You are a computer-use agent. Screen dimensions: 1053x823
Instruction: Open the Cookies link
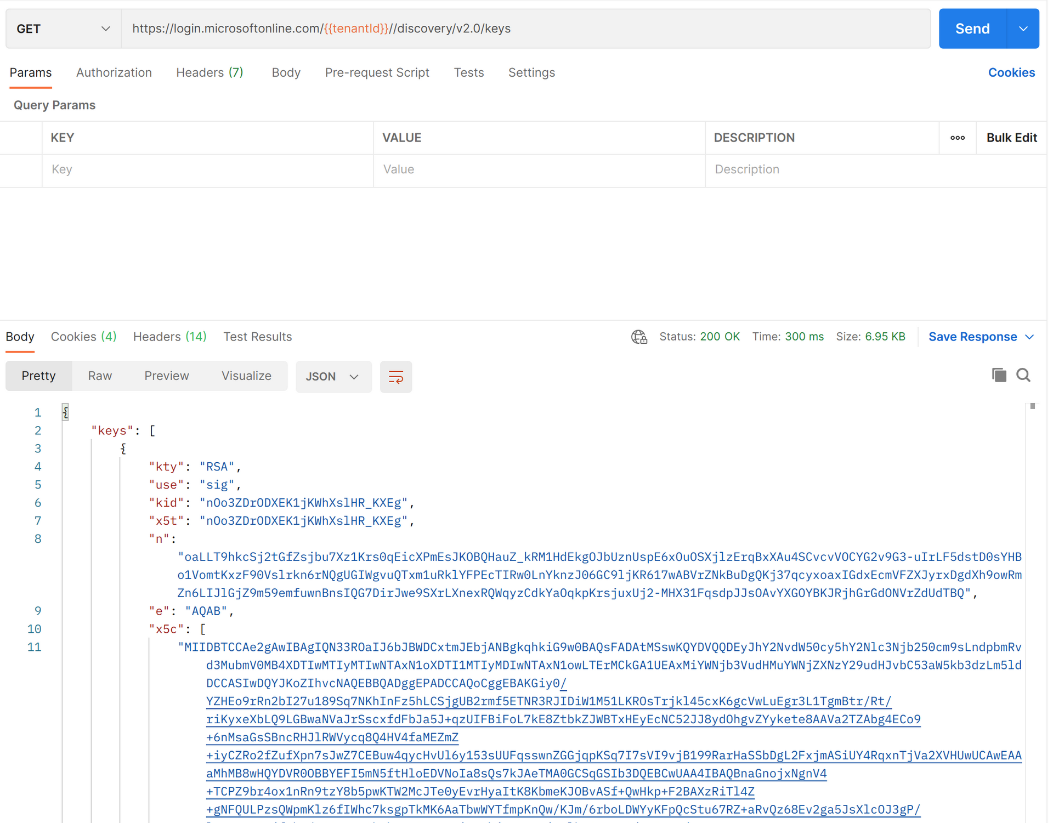tap(1011, 72)
